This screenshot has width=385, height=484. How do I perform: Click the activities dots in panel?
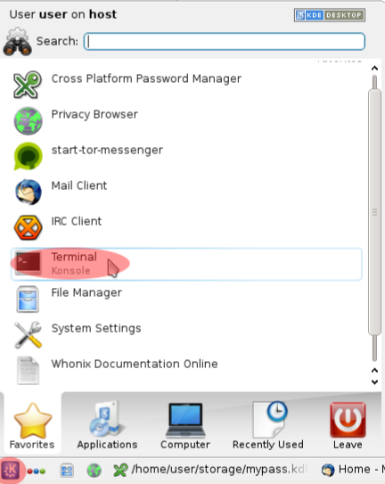tap(37, 471)
